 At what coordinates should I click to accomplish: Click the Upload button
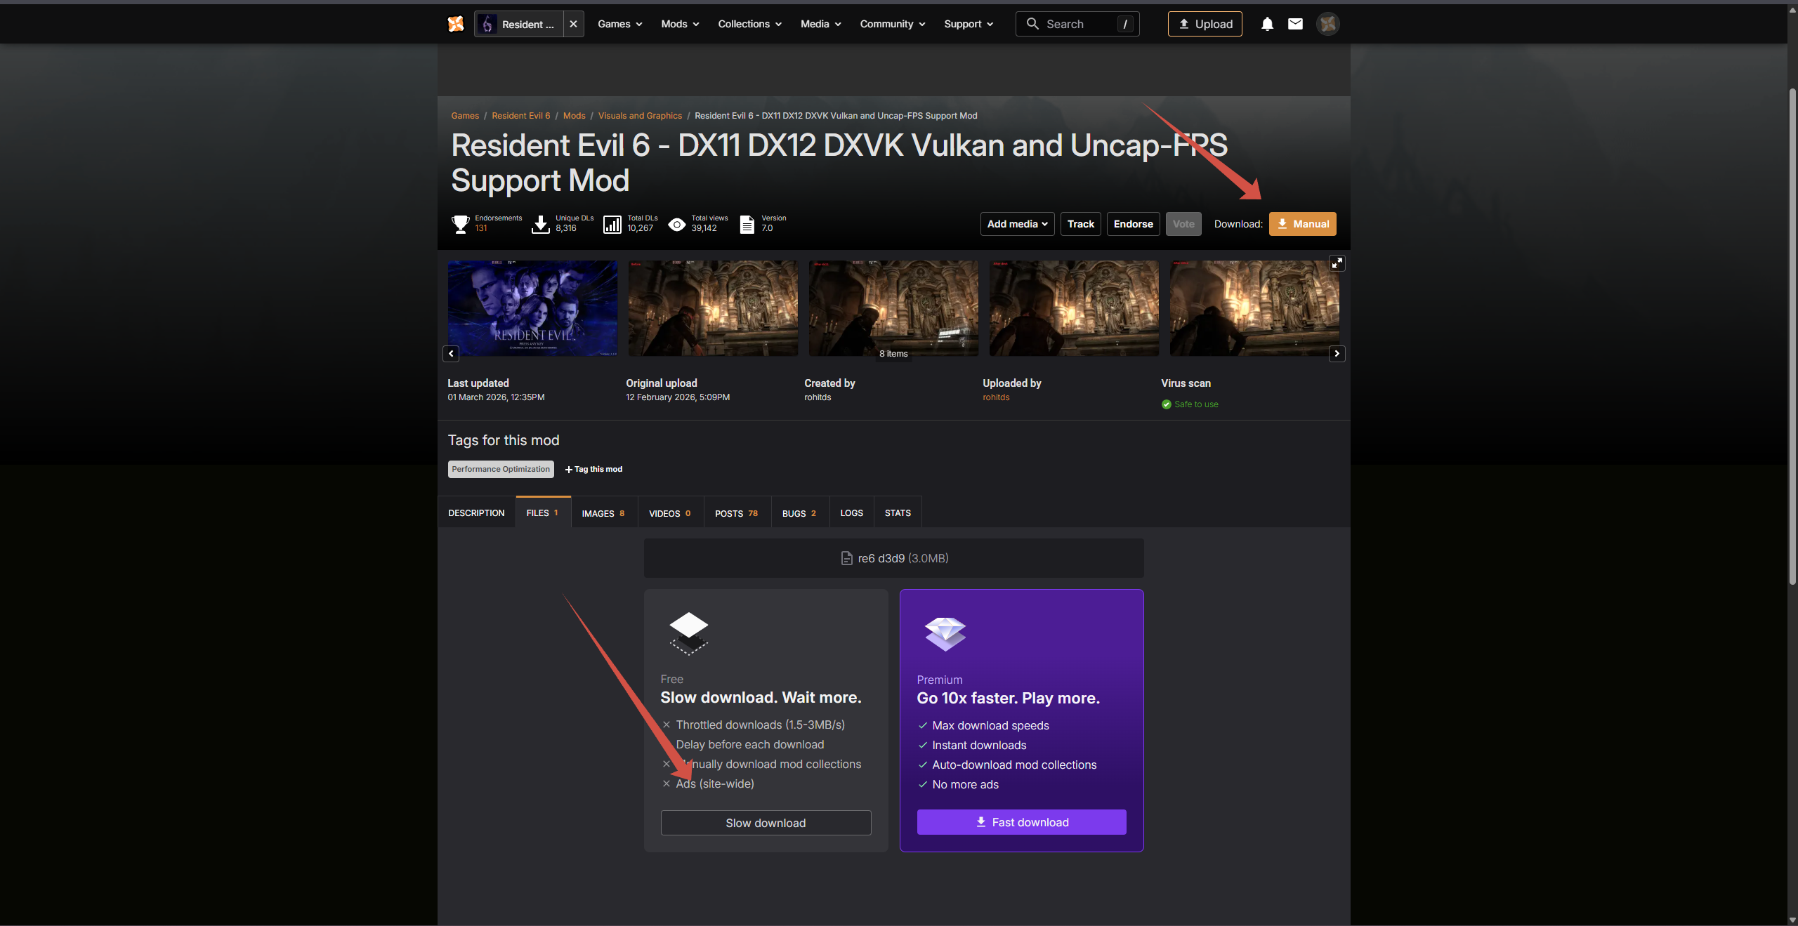pyautogui.click(x=1205, y=24)
